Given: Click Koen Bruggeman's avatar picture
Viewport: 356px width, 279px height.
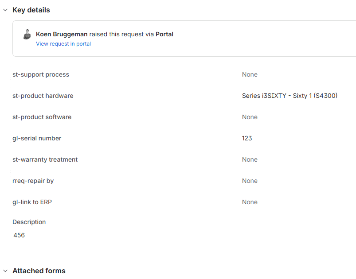Looking at the screenshot, I should point(27,35).
